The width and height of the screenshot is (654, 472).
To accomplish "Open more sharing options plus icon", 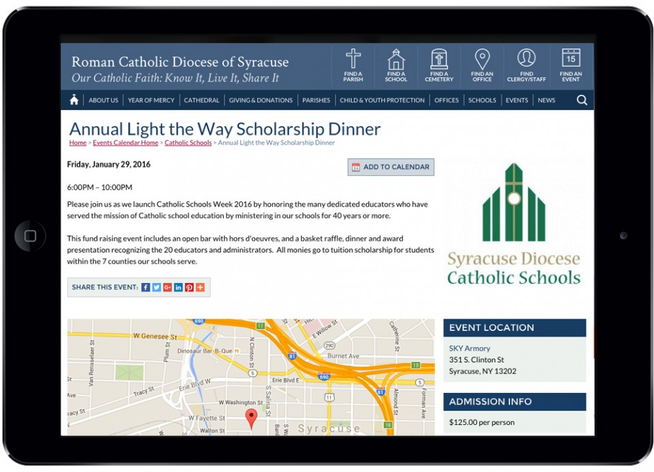I will tap(200, 287).
